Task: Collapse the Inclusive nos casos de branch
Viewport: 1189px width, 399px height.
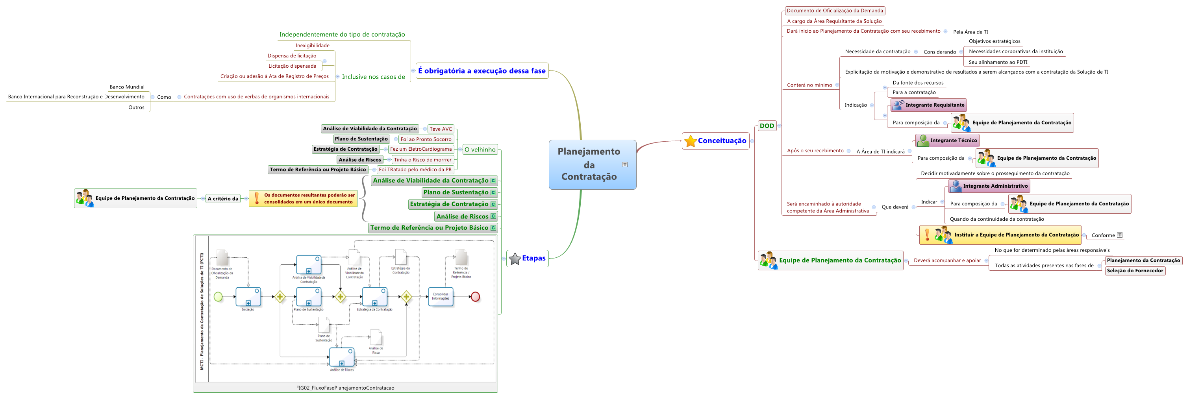Action: click(337, 77)
